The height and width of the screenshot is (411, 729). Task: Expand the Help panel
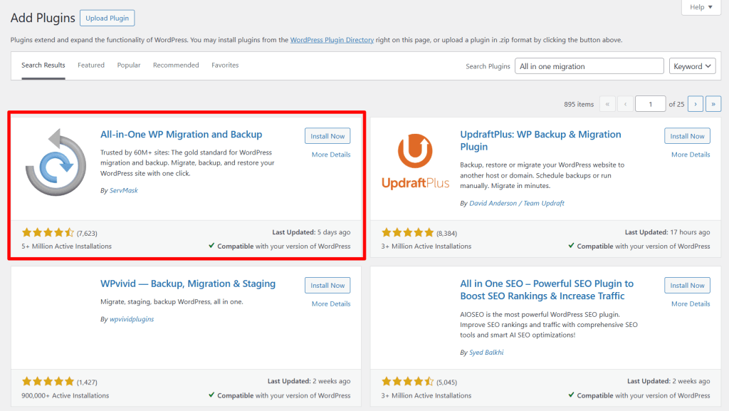[x=700, y=7]
